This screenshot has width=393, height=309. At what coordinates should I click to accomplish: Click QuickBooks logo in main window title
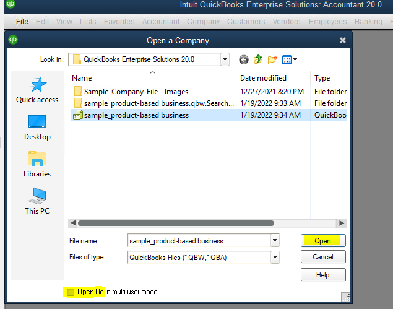(x=11, y=4)
